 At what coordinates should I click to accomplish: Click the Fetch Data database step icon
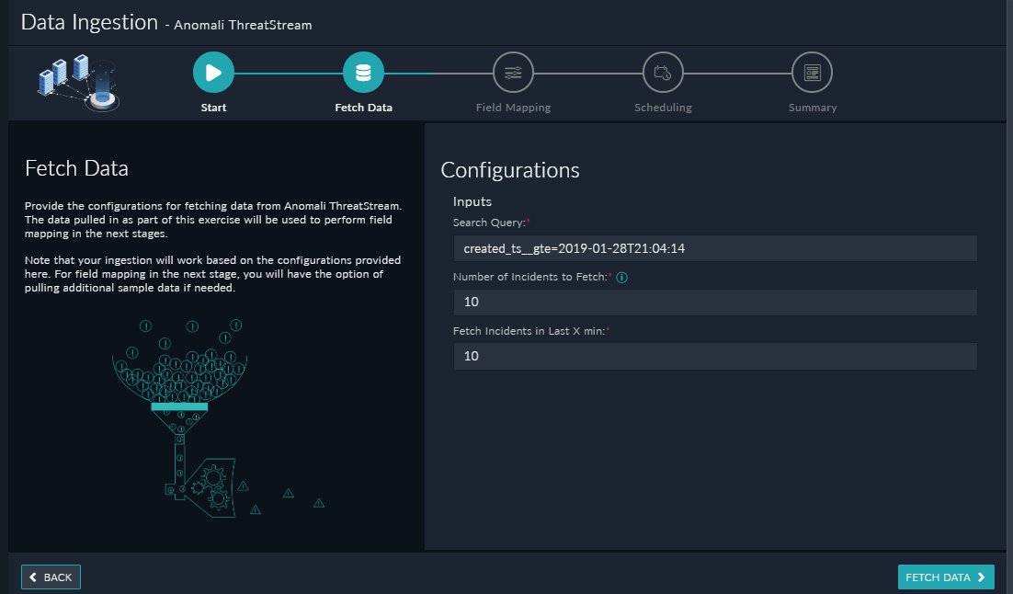pos(363,73)
